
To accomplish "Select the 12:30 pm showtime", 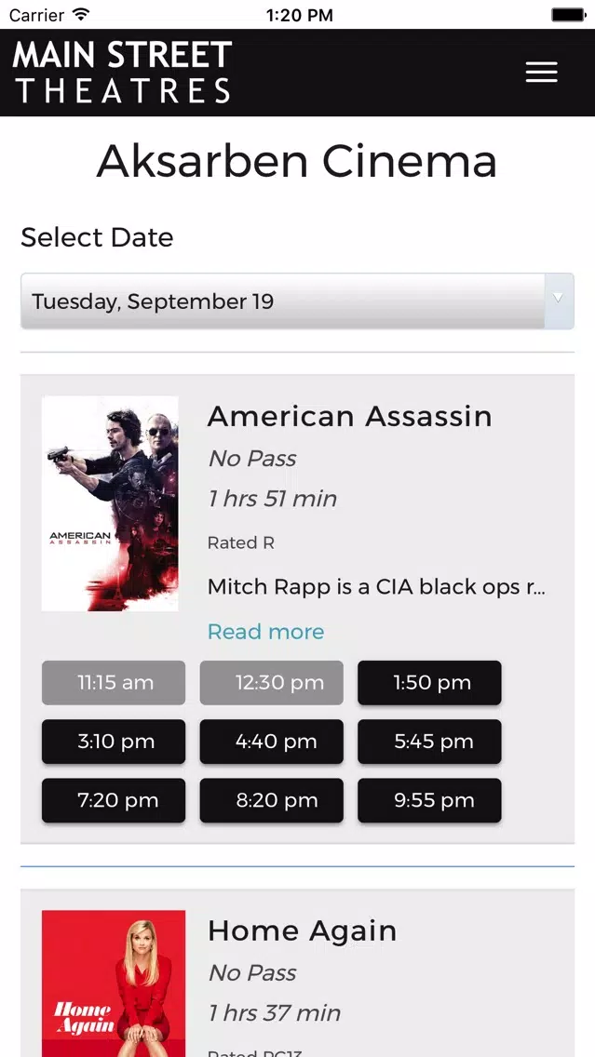I will coord(272,683).
